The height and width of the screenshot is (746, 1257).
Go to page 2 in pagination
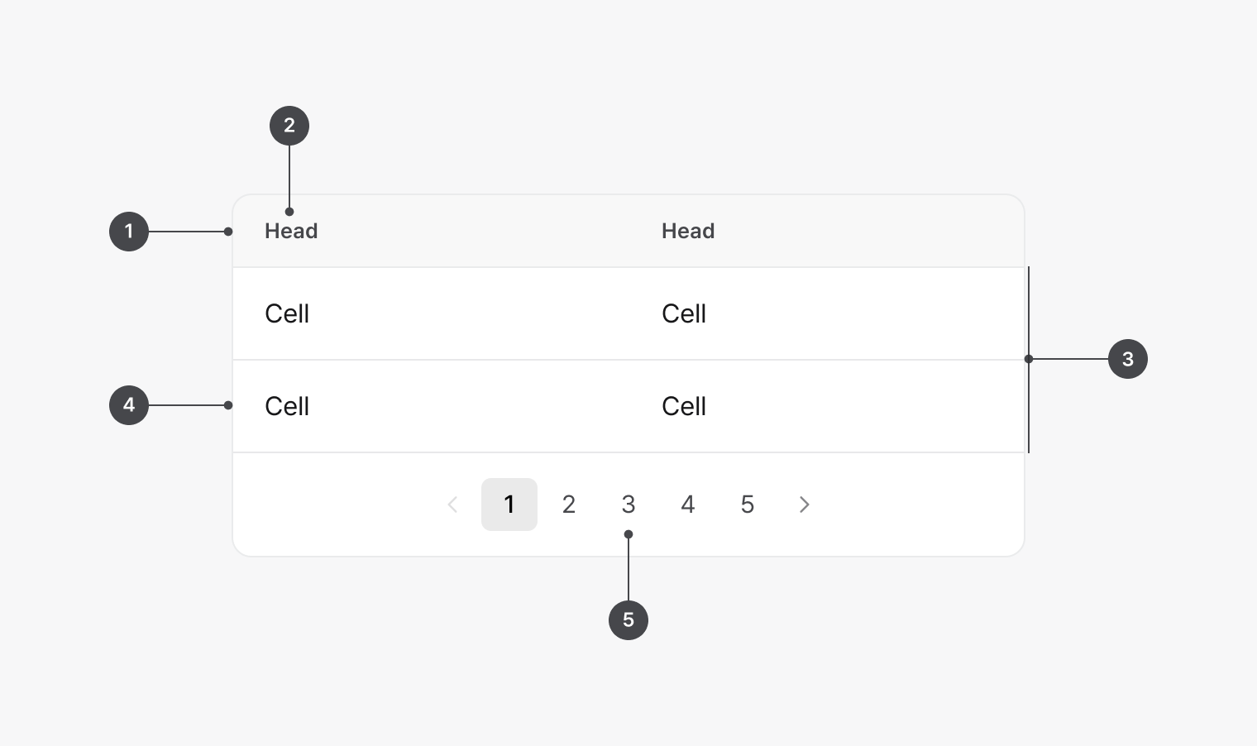click(569, 505)
